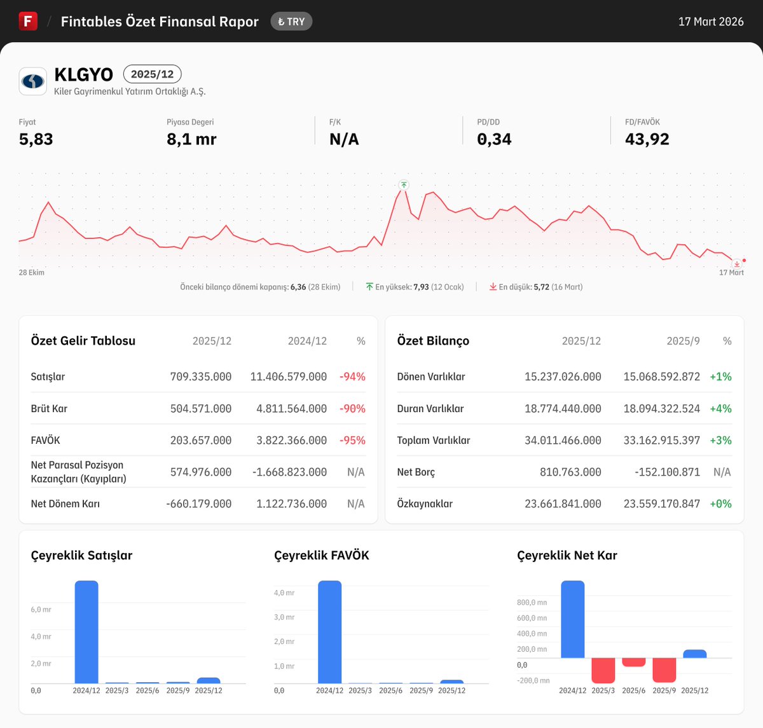Click the -90% change for Brüt Kar
The image size is (763, 728).
[x=352, y=408]
